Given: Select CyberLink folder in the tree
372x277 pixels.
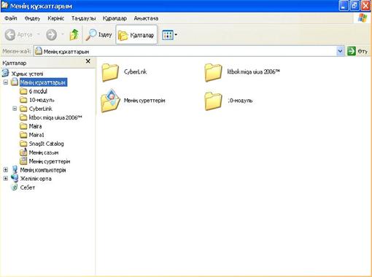Looking at the screenshot, I should [41, 109].
